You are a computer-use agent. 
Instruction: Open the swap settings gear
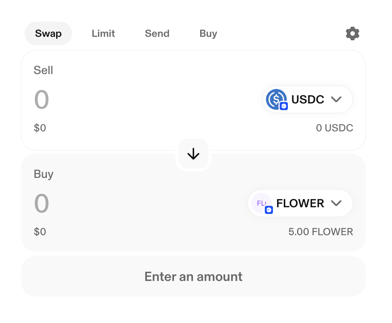(352, 33)
